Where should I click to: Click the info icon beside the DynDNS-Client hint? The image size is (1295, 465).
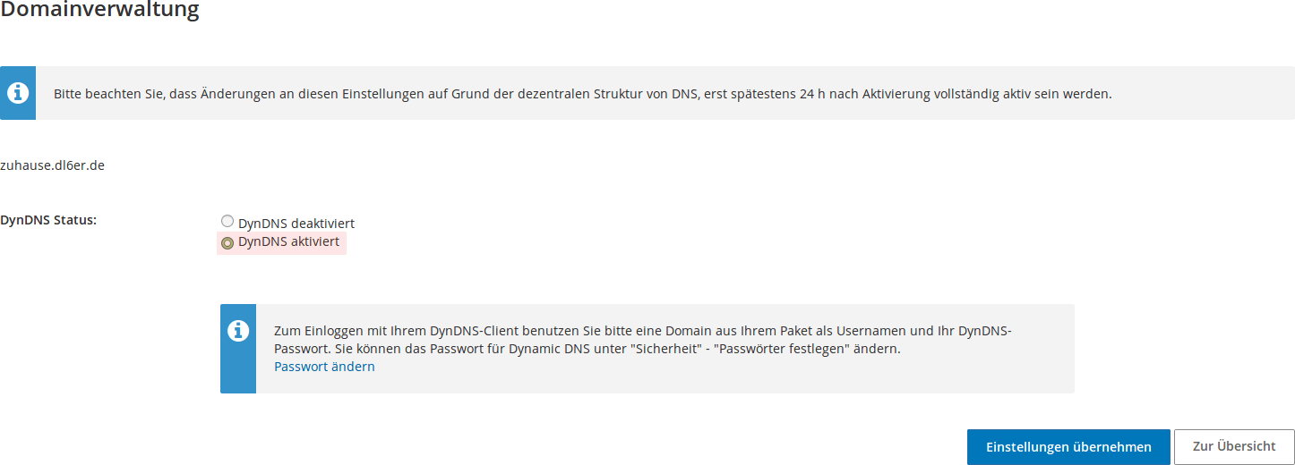click(x=238, y=331)
